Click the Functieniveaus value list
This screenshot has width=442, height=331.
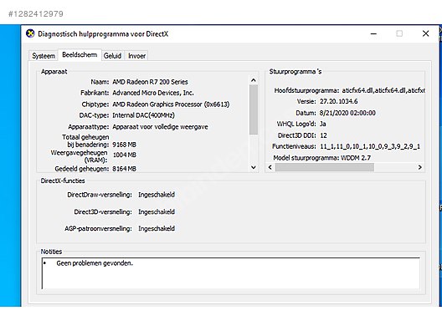tap(370, 146)
